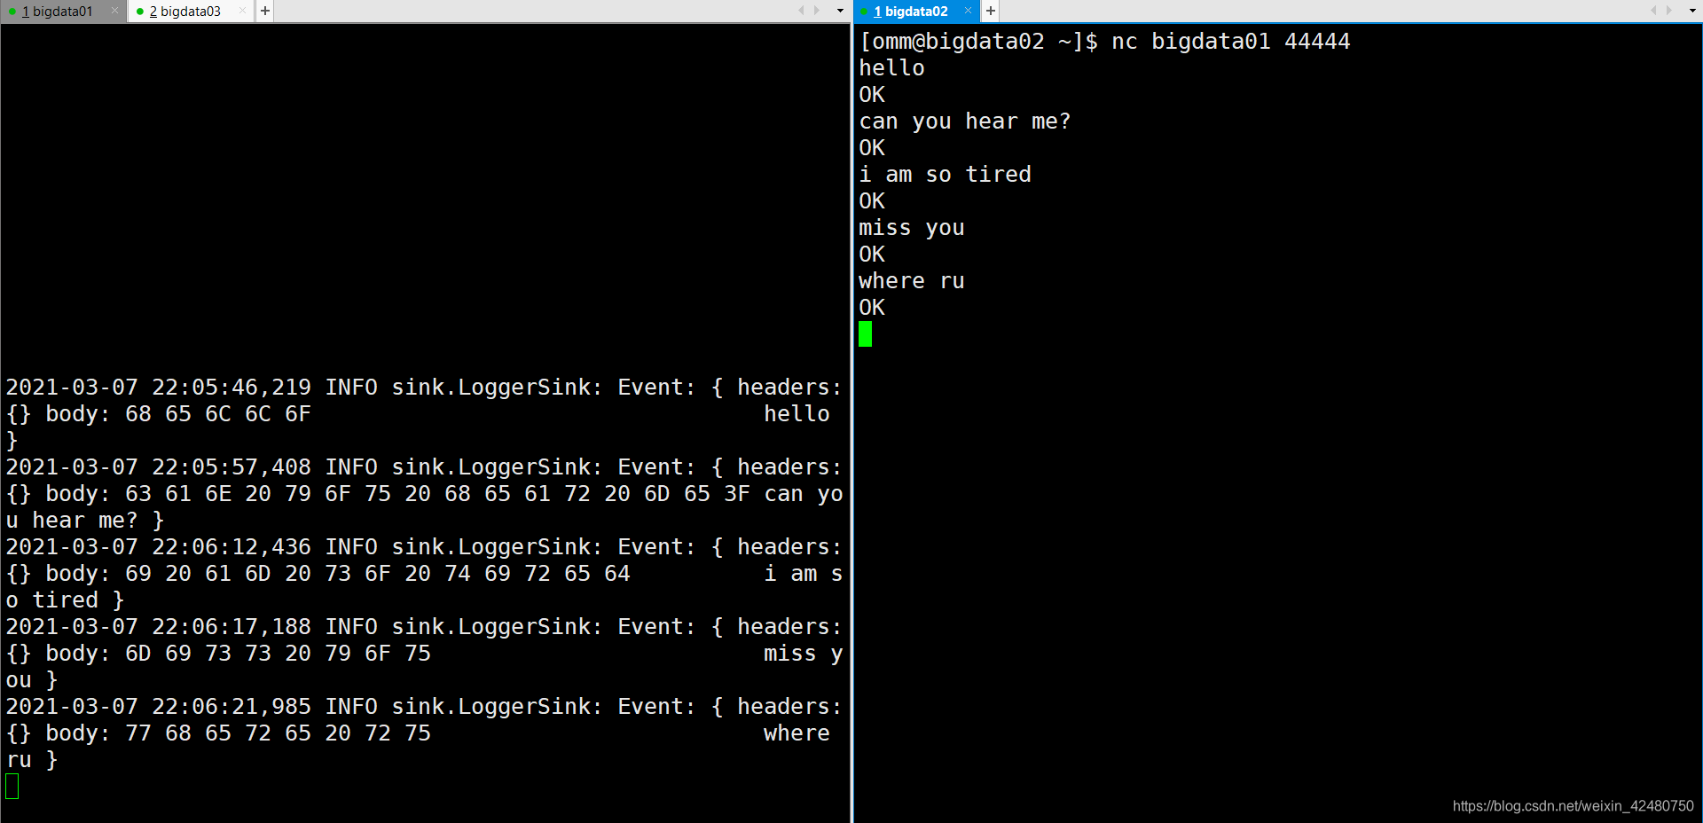Image resolution: width=1703 pixels, height=823 pixels.
Task: Click the green status dot on bigdata03 tab
Action: [140, 12]
